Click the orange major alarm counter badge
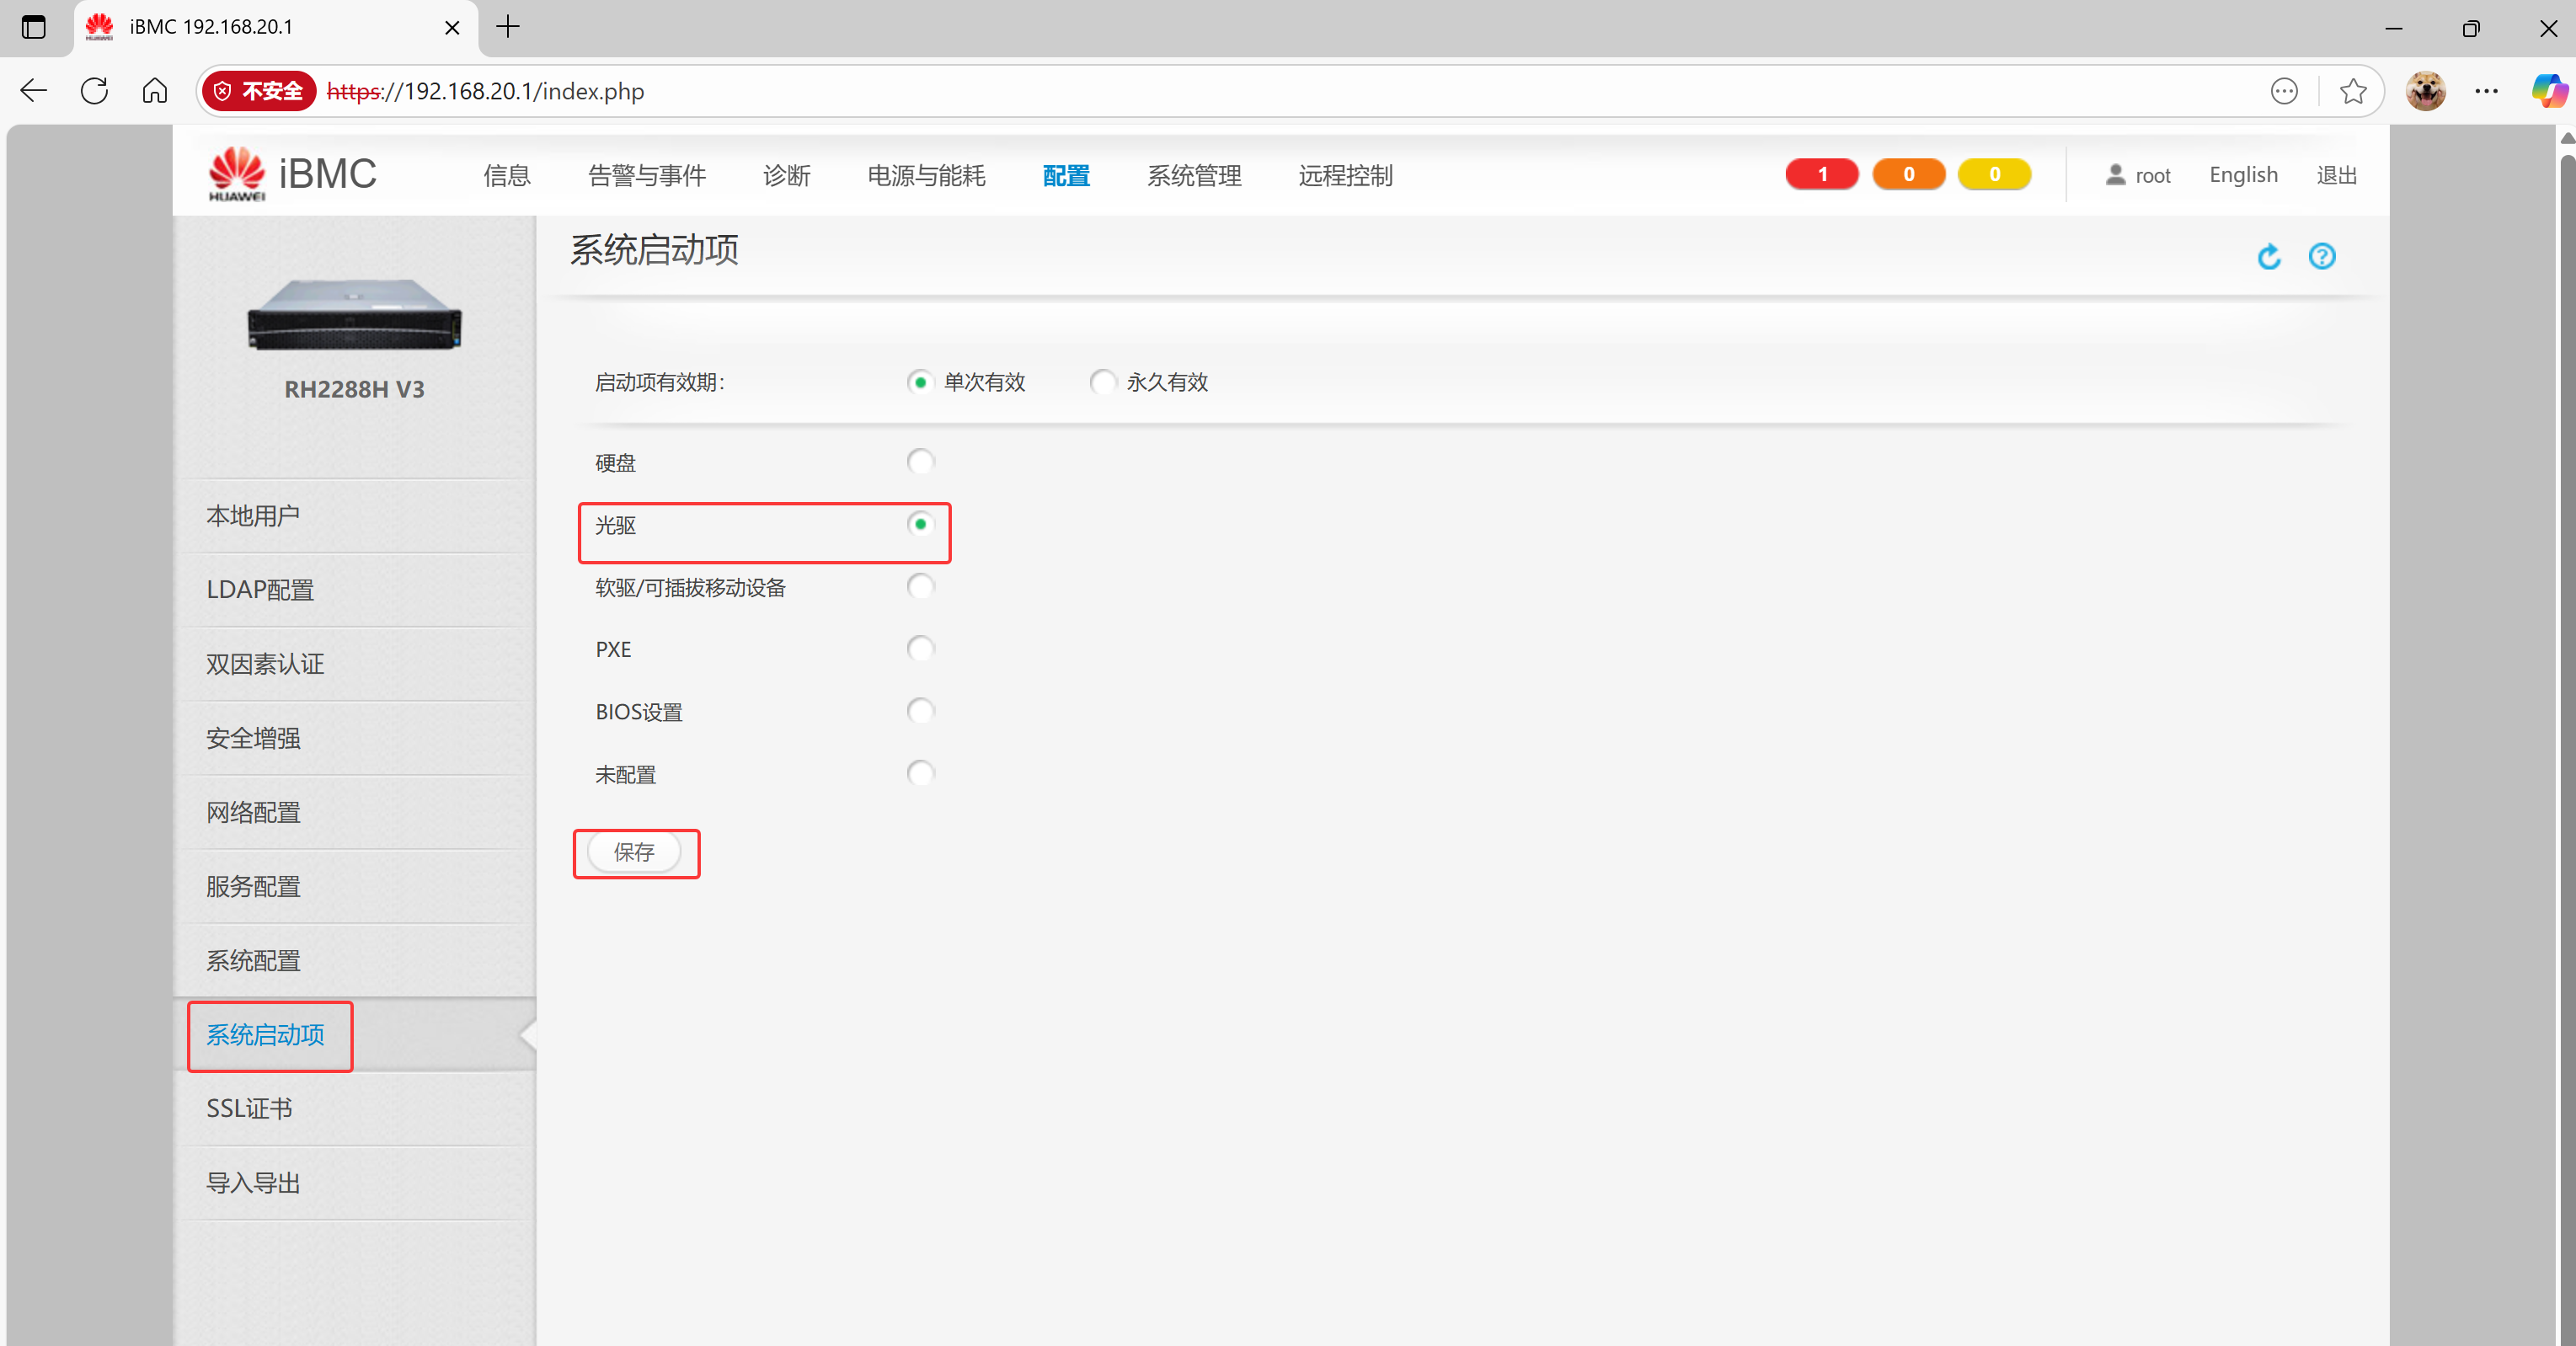Viewport: 2576px width, 1346px height. tap(1907, 174)
